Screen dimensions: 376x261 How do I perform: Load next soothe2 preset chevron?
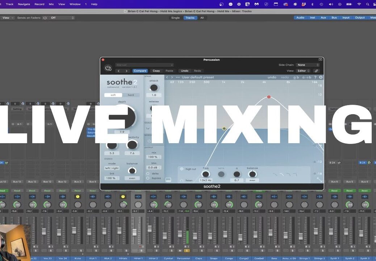pyautogui.click(x=172, y=77)
